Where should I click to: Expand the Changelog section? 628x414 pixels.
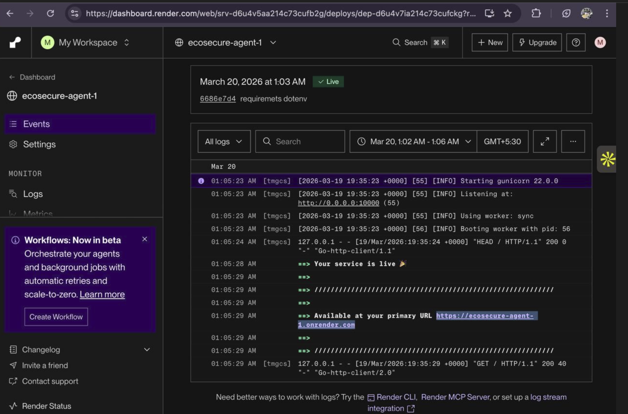click(147, 350)
